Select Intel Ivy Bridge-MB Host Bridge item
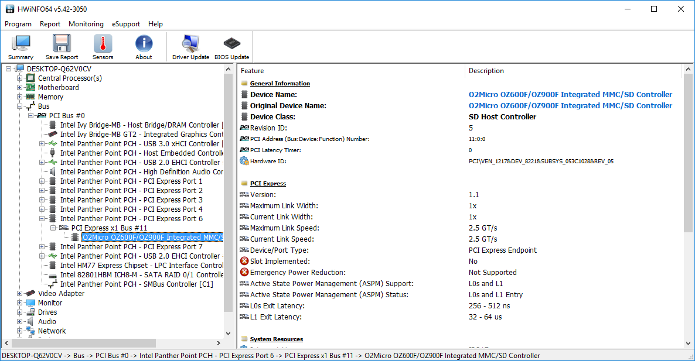Image resolution: width=695 pixels, height=361 pixels. pyautogui.click(x=141, y=125)
